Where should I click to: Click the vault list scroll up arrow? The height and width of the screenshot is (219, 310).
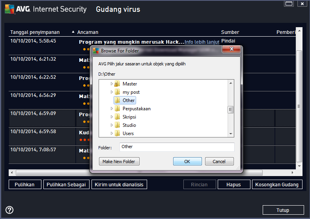coord(299,31)
